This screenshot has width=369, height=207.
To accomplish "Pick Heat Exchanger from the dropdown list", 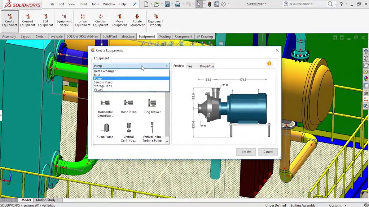I will point(105,71).
